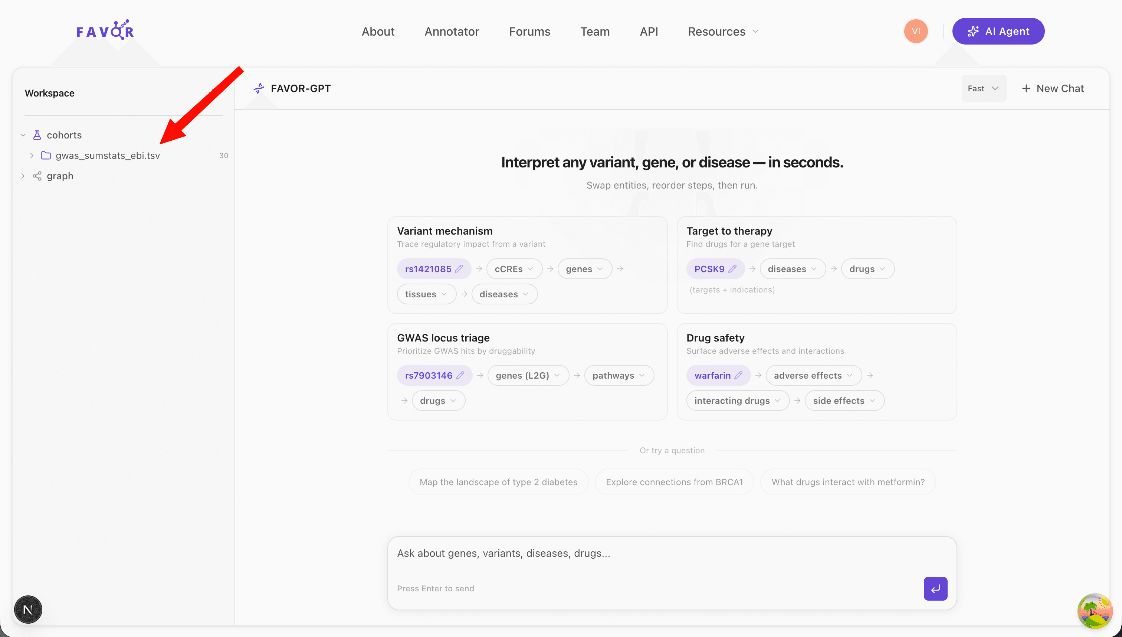This screenshot has height=637, width=1122.
Task: Open the adverse effects dropdown
Action: tap(813, 375)
